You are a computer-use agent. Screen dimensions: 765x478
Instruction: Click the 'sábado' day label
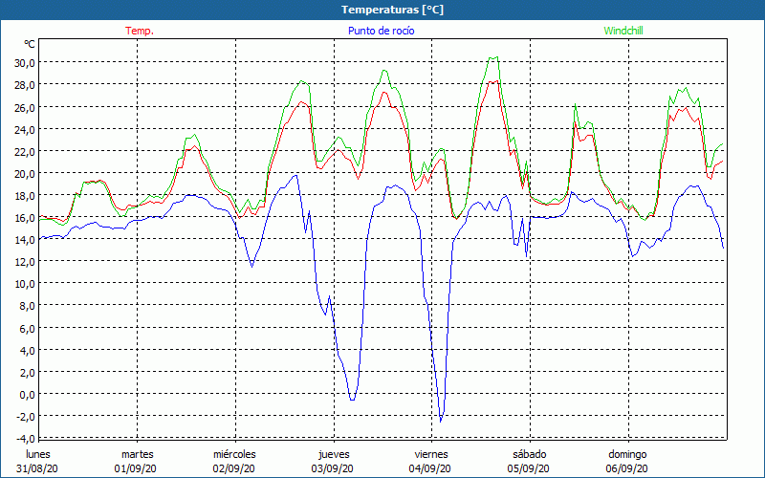click(x=530, y=454)
